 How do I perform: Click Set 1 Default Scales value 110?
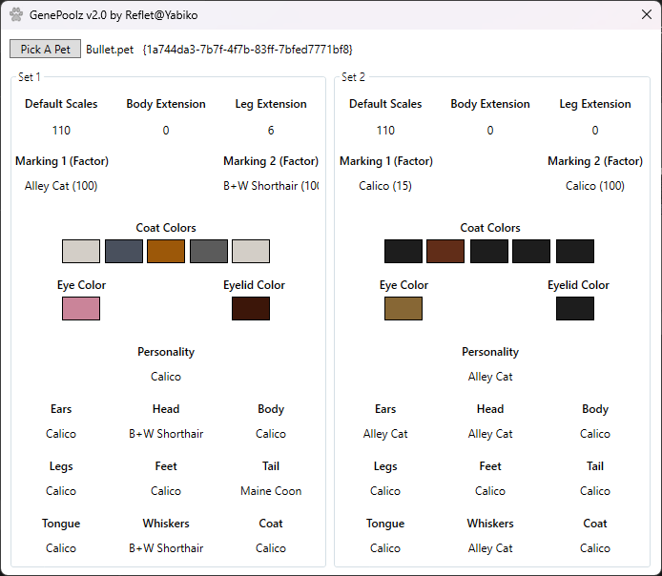[x=61, y=131]
